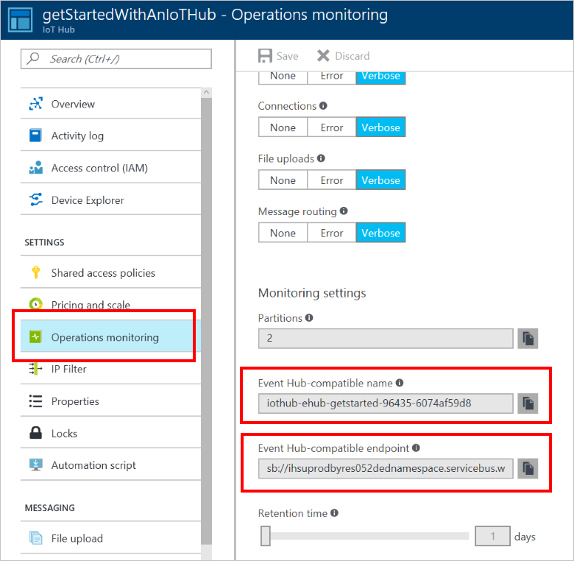574x561 pixels.
Task: Open Pricing and scale settings
Action: (110, 304)
